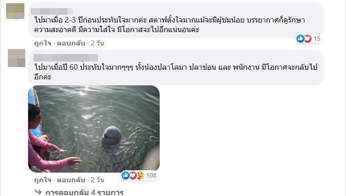Open the 2 วัน timestamp below the dolphin photo

(98, 180)
